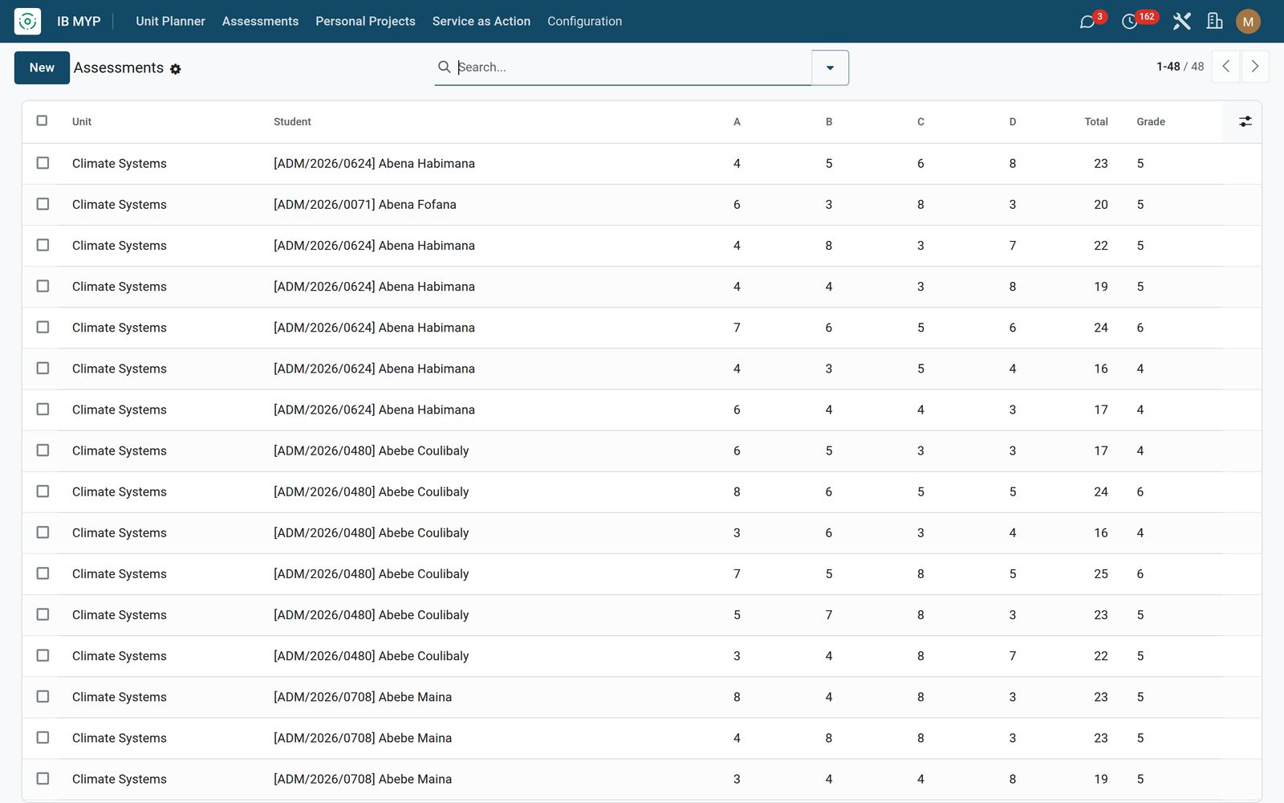Tick the select-all header checkbox
The height and width of the screenshot is (803, 1284).
pyautogui.click(x=43, y=120)
